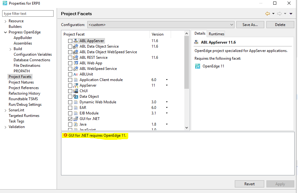
Task: Click the Application Client module icon
Action: 76,80
